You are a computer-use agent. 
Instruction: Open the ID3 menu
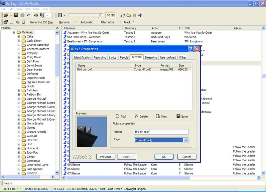pyautogui.click(x=28, y=9)
